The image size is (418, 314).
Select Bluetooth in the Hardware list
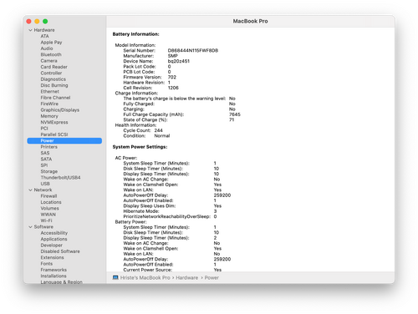[51, 54]
